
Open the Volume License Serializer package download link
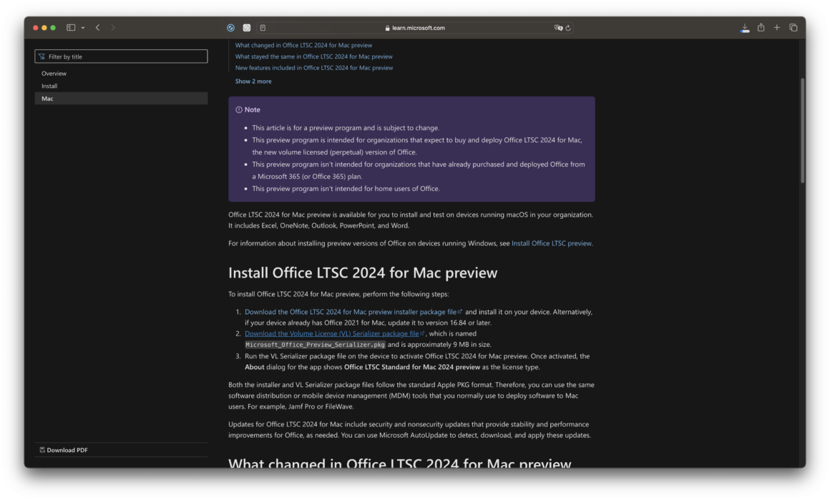[x=331, y=334]
